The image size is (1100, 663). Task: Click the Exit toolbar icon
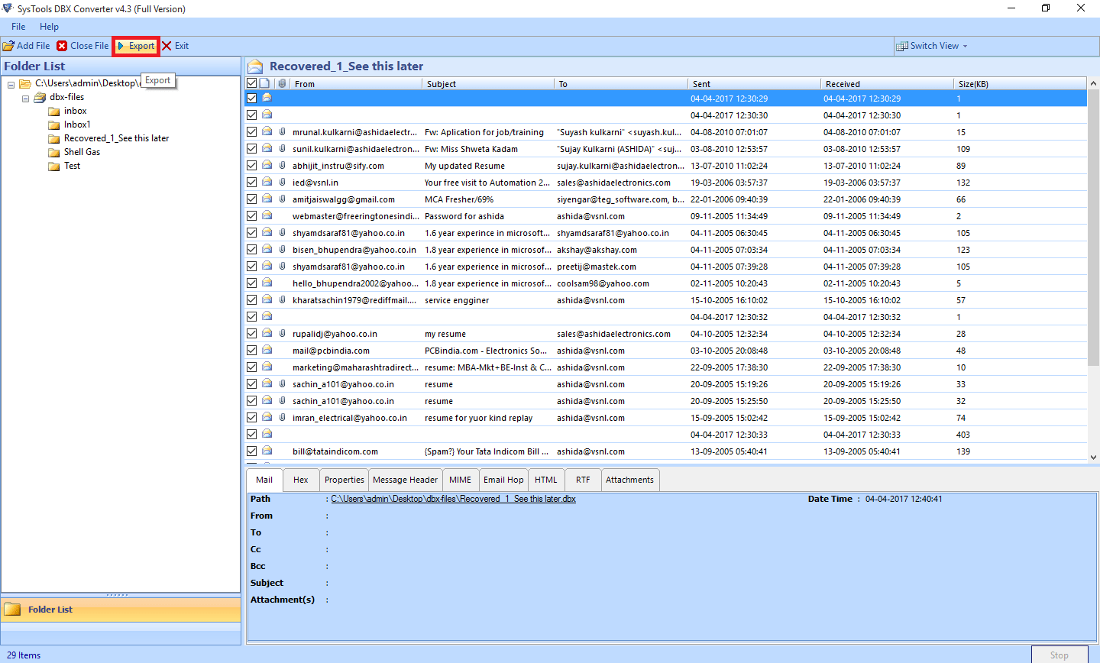[x=167, y=45]
